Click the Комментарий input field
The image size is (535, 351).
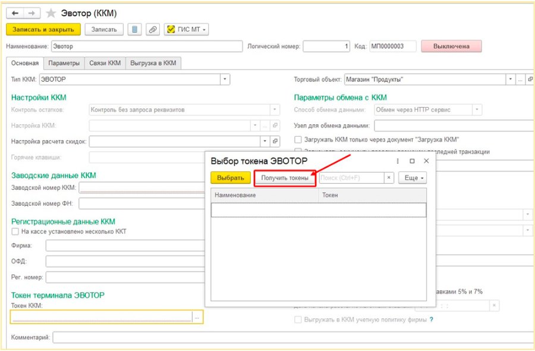tap(294, 337)
